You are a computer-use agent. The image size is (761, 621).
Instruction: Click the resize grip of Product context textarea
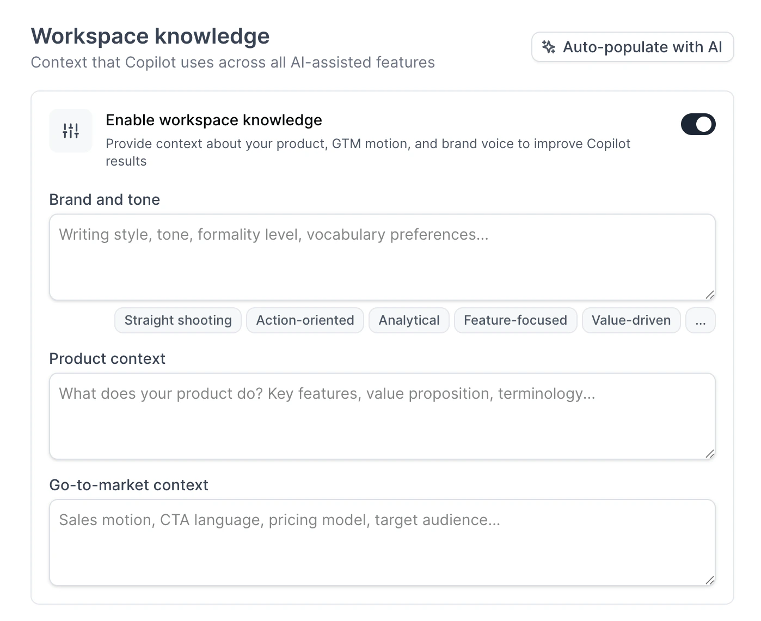tap(709, 454)
